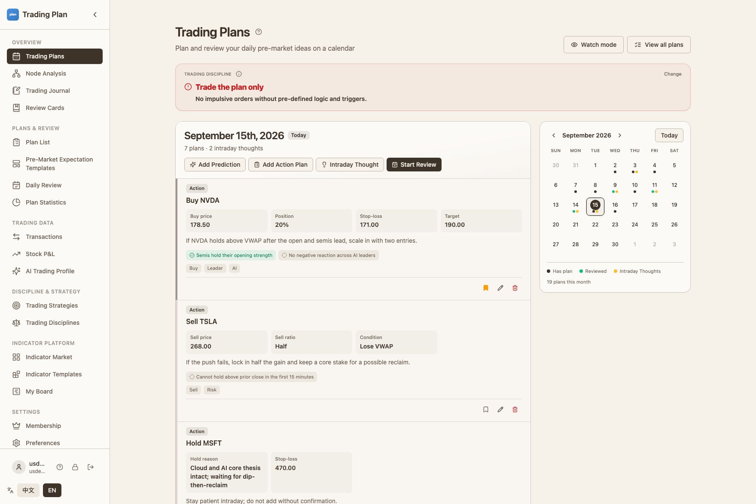Image resolution: width=756 pixels, height=504 pixels.
Task: Click the Preferences gear icon
Action: (x=16, y=443)
